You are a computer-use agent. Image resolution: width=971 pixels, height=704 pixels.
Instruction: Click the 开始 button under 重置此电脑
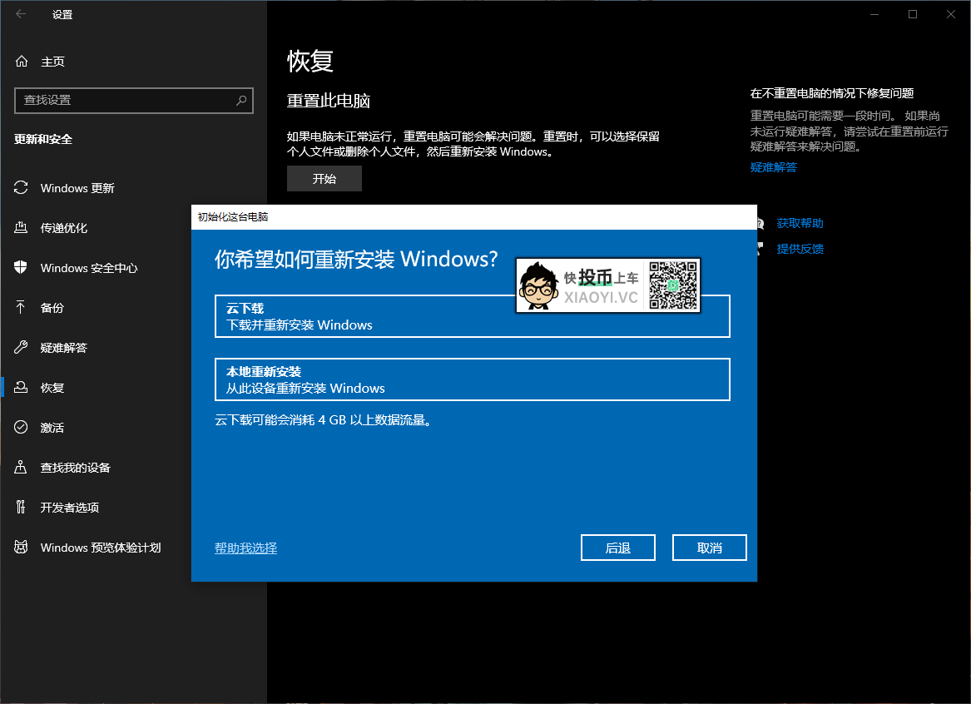(324, 178)
